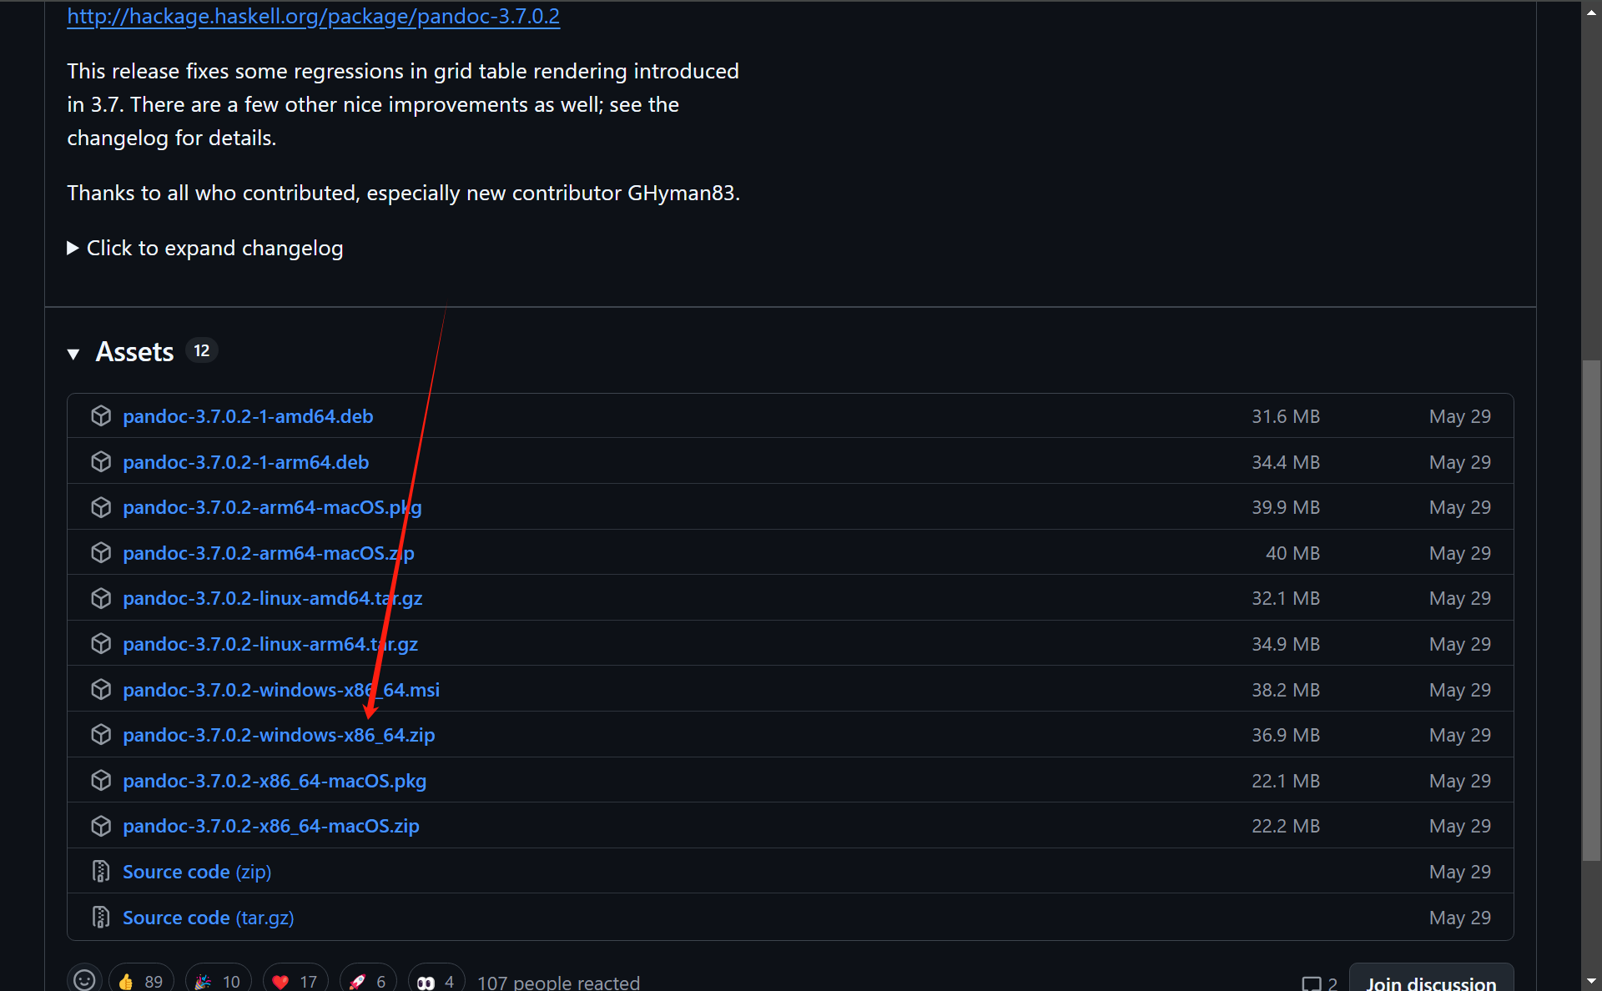Screen dimensions: 1602x991
Task: Download pandoc-3.7.0.2-arm64-macOS.pkg
Action: (x=272, y=507)
